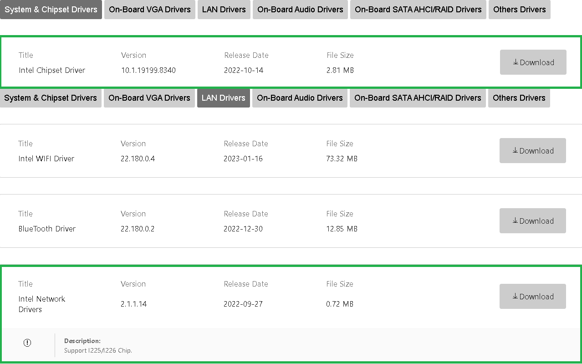
Task: Select Others Drivers tab above Intel WIFI Driver
Action: tap(519, 98)
